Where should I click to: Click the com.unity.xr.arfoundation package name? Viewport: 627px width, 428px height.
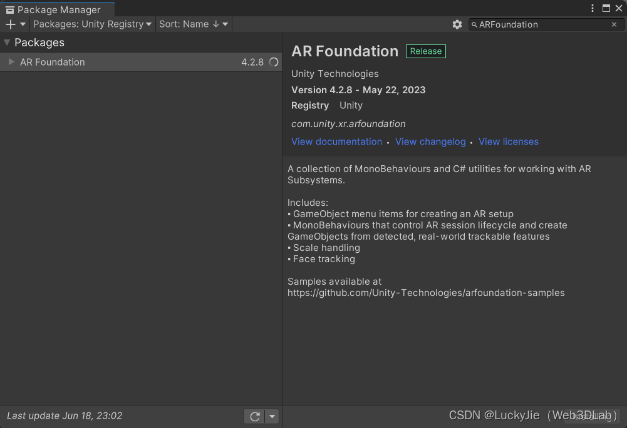pyautogui.click(x=348, y=124)
